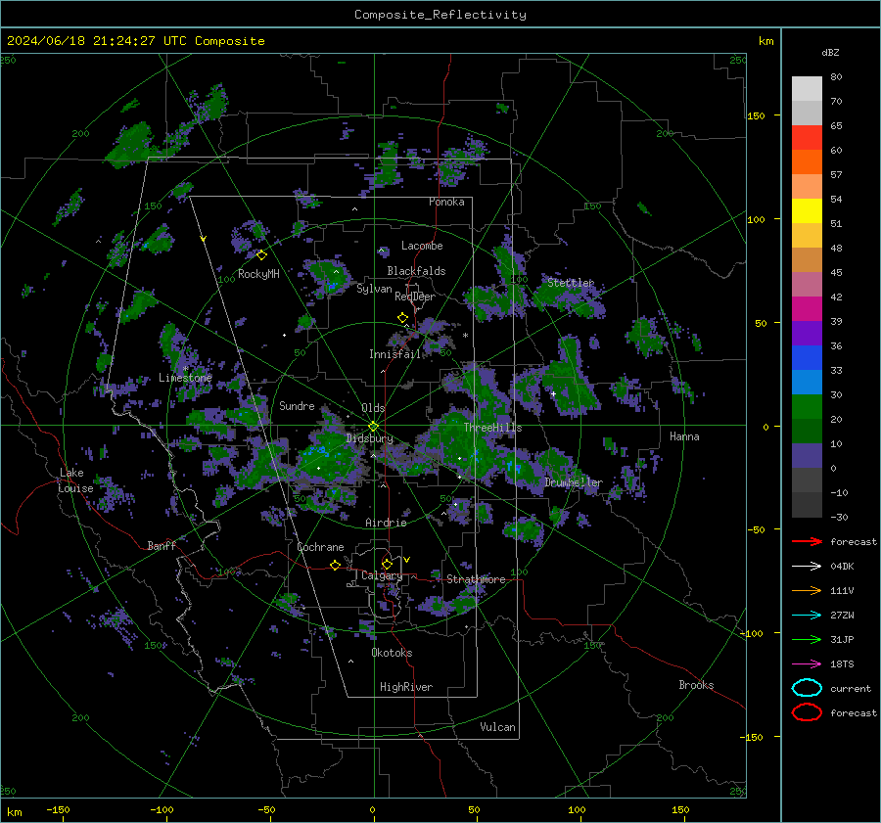Click the 54 dBZ yellow color swatch
This screenshot has width=881, height=823.
point(807,210)
